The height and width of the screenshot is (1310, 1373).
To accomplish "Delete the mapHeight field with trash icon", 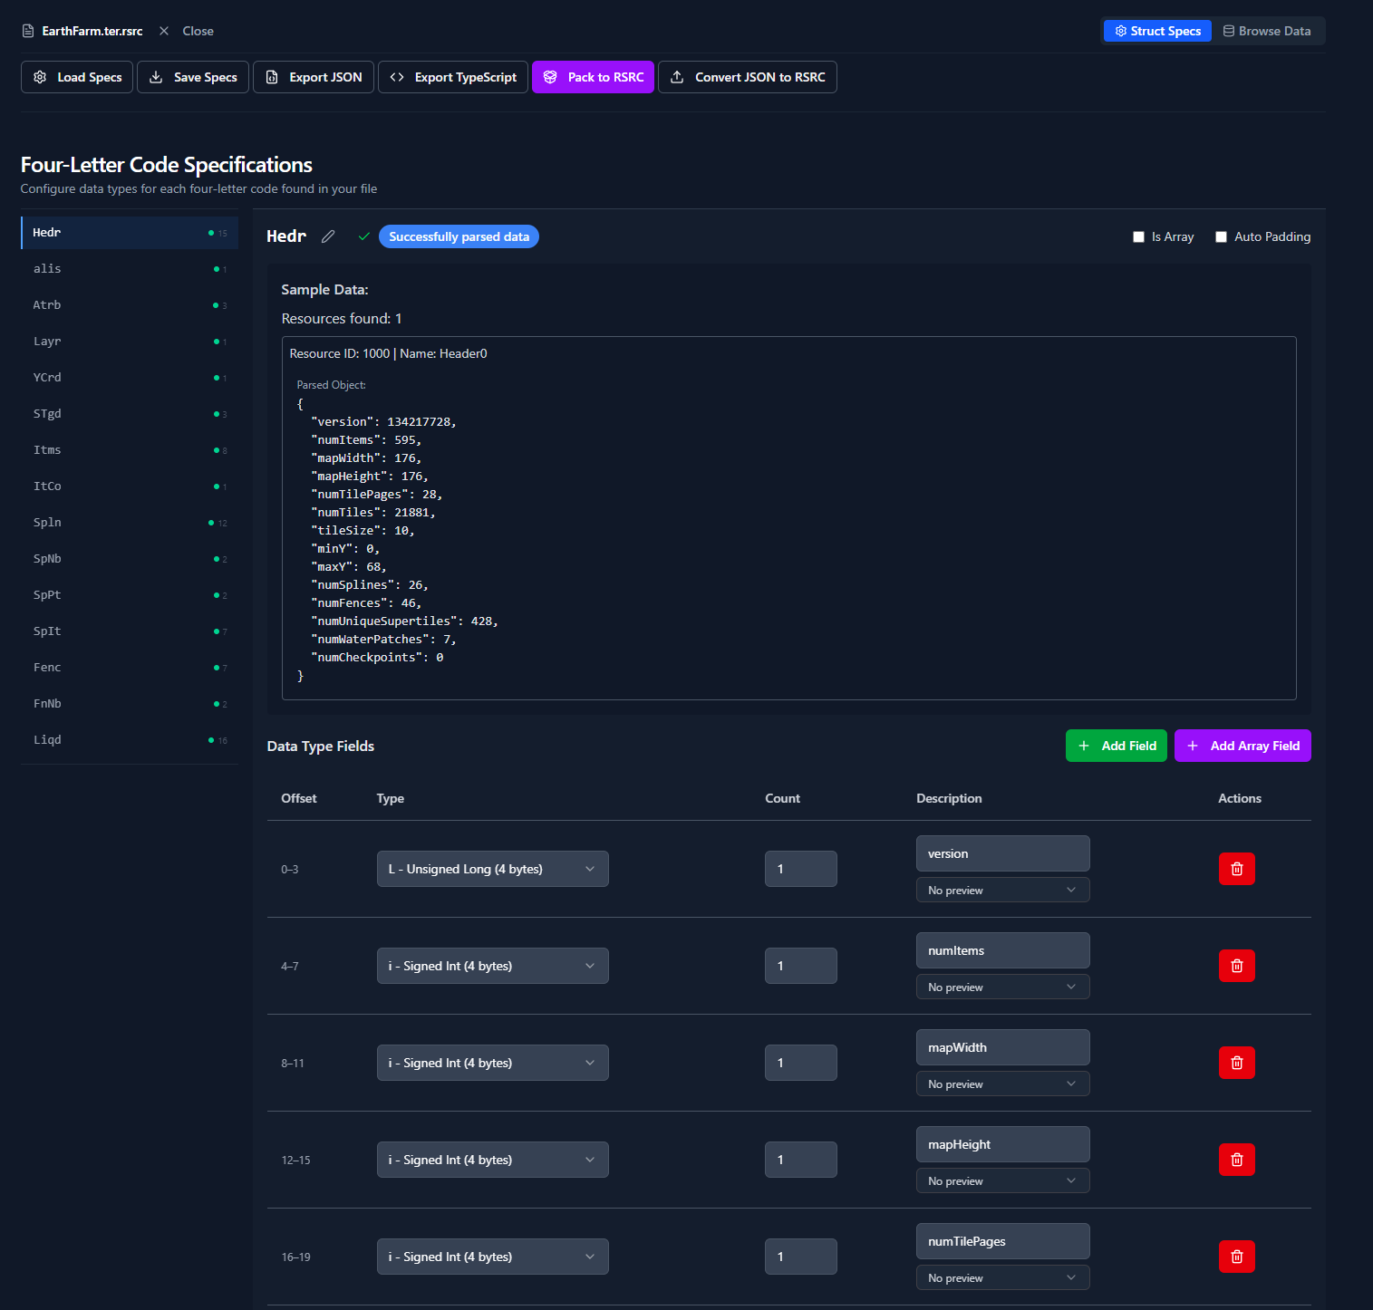I will (x=1236, y=1160).
